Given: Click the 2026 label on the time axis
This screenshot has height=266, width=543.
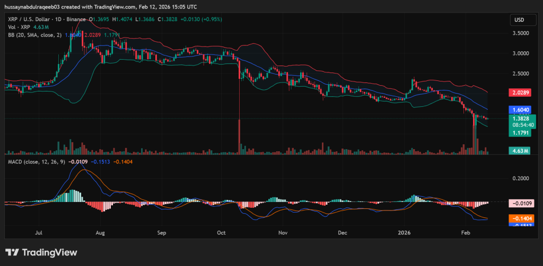Looking at the screenshot, I should point(404,232).
